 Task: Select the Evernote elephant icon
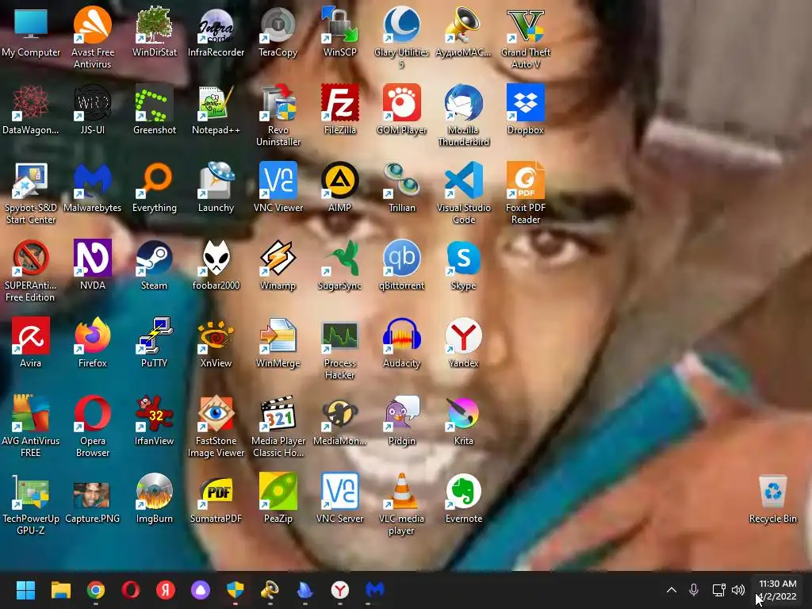point(463,490)
